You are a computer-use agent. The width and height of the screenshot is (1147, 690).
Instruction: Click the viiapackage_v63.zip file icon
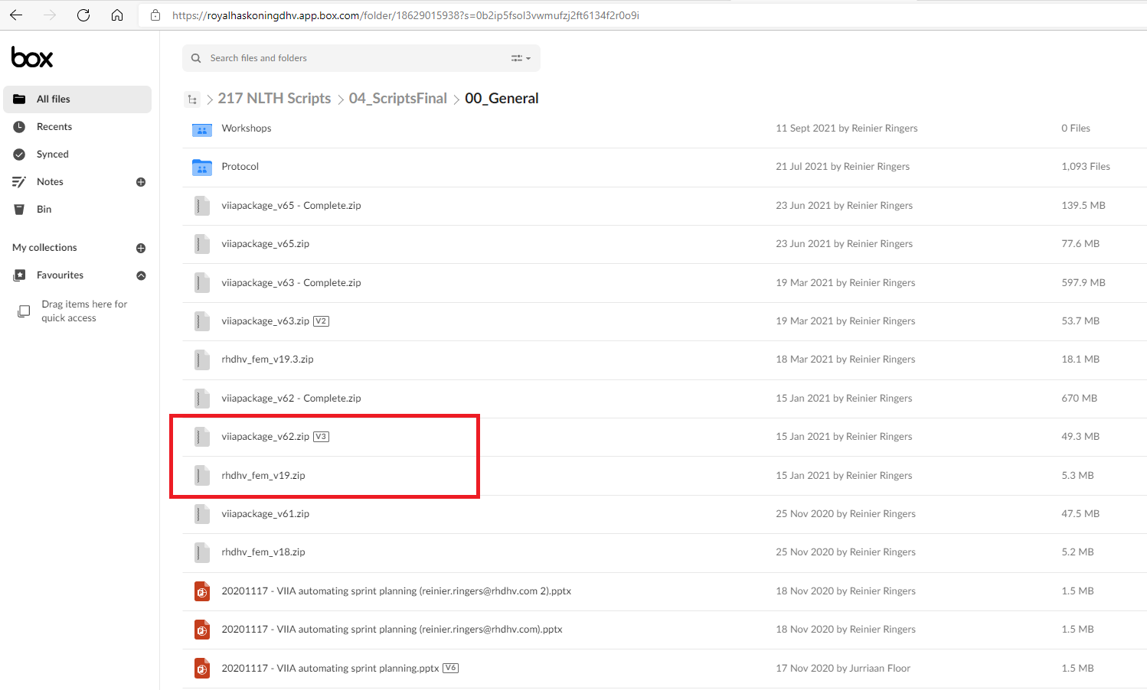202,321
